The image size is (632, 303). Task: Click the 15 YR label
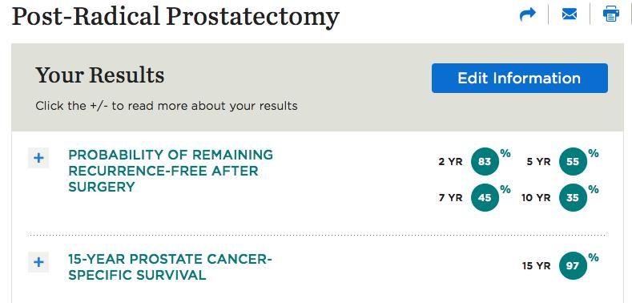pos(536,266)
